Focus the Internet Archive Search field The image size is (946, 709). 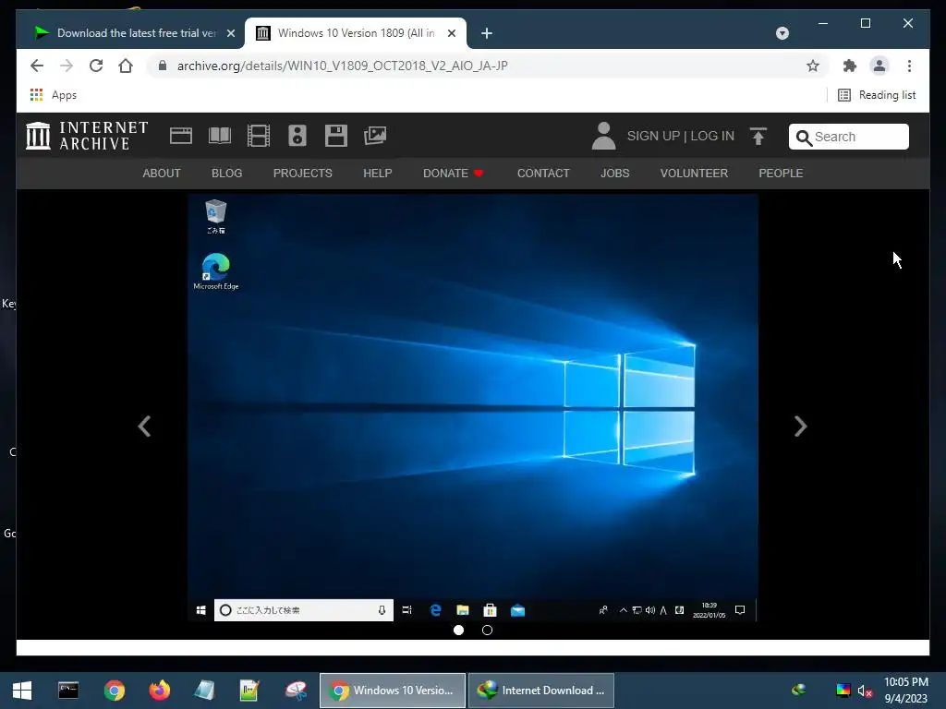(x=848, y=137)
